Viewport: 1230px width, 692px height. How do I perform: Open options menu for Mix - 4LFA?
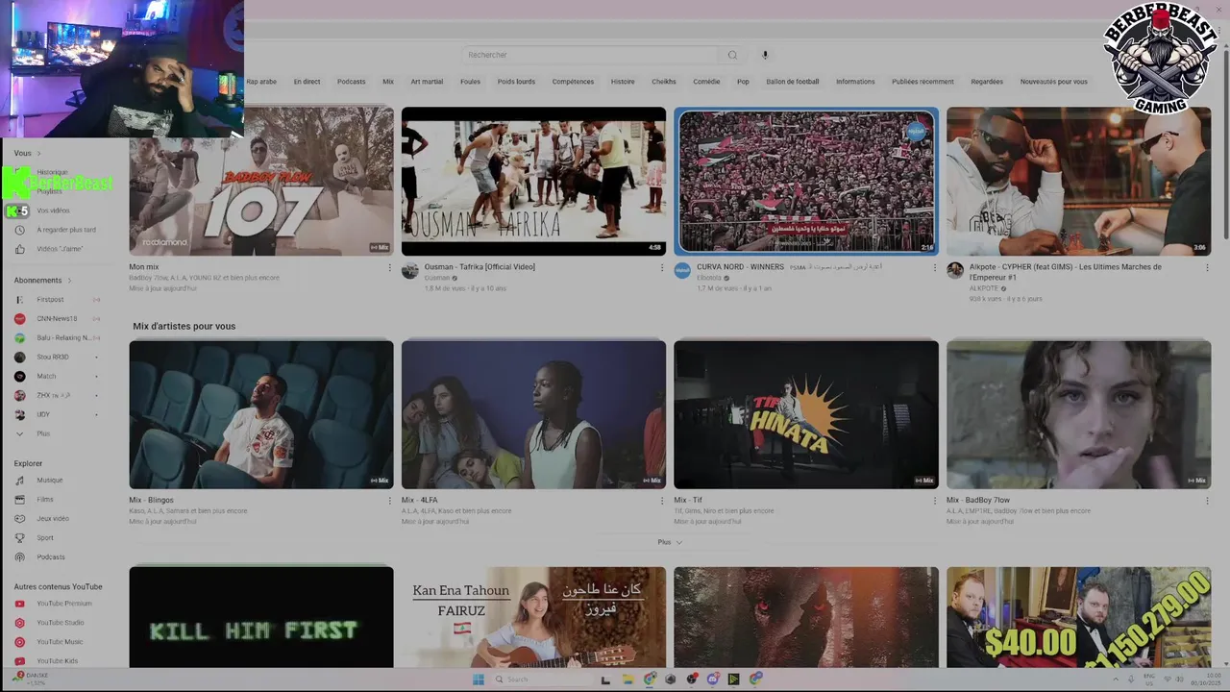click(662, 501)
